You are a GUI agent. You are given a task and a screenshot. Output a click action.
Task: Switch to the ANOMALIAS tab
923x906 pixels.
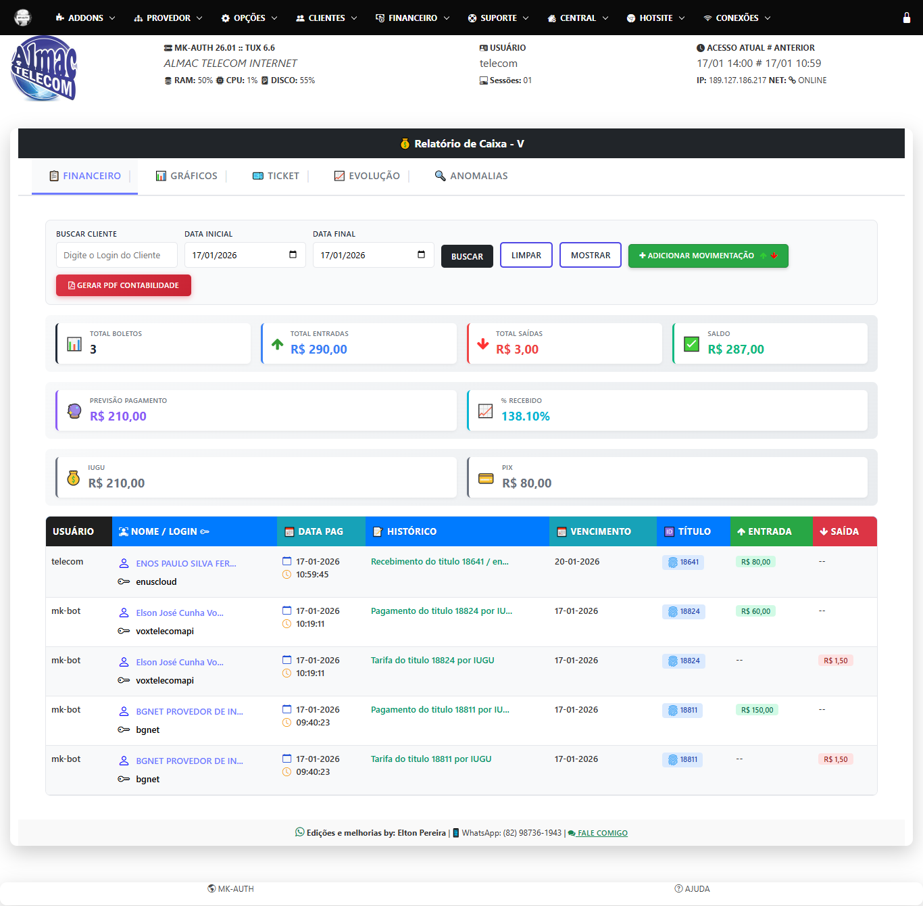[471, 176]
